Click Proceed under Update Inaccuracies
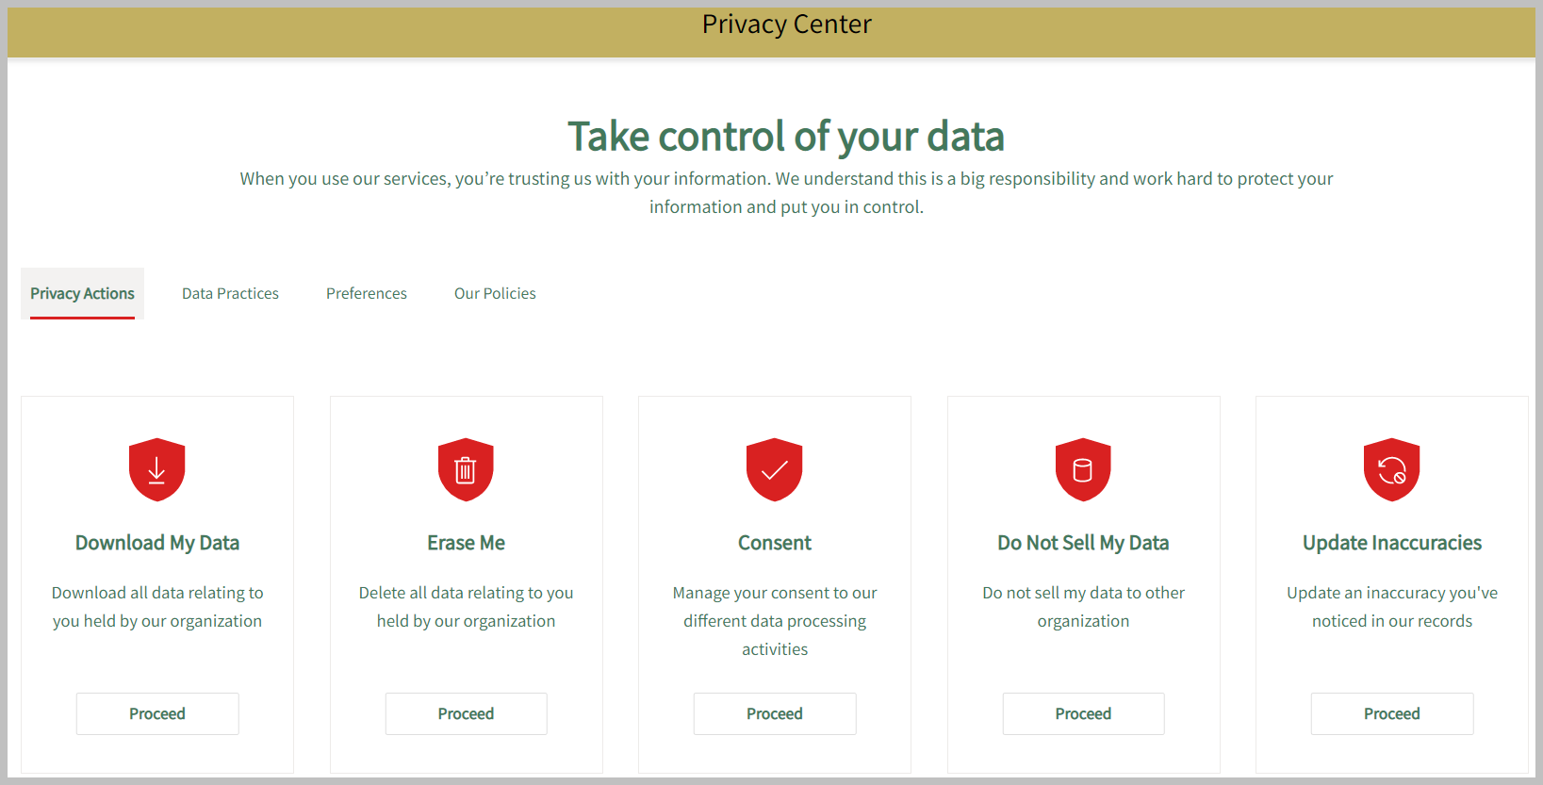 coord(1391,714)
